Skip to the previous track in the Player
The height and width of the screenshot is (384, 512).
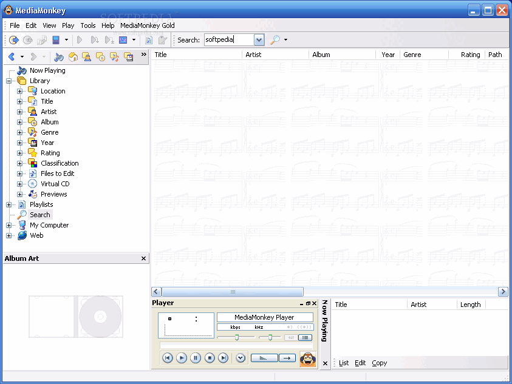click(x=168, y=358)
